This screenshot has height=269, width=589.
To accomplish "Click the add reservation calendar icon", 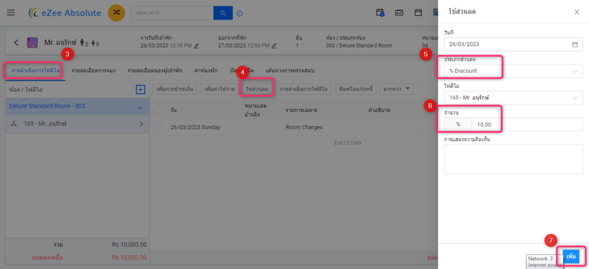I will click(x=380, y=13).
